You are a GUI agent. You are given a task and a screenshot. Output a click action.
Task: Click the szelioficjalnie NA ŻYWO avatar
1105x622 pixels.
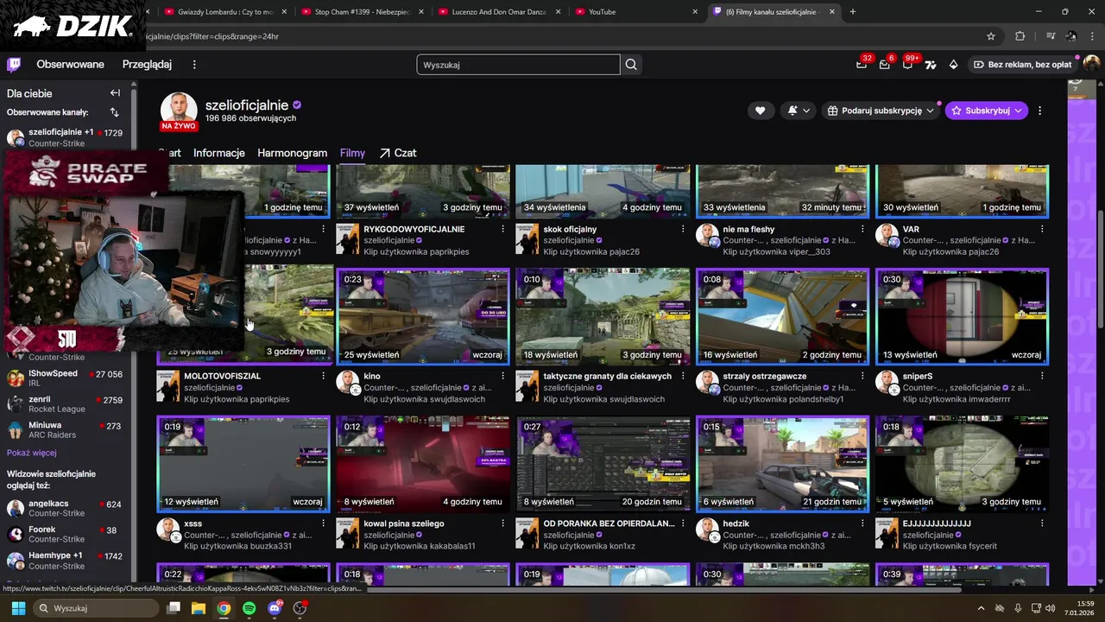[x=179, y=111]
